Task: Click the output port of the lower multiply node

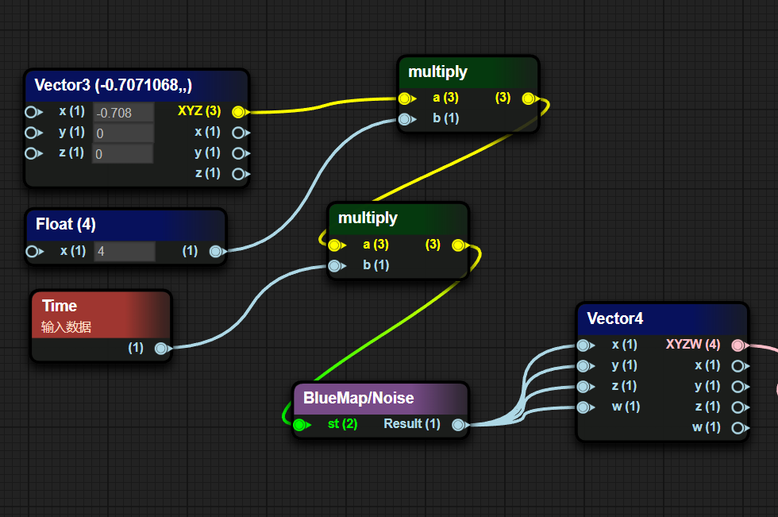Action: click(458, 245)
